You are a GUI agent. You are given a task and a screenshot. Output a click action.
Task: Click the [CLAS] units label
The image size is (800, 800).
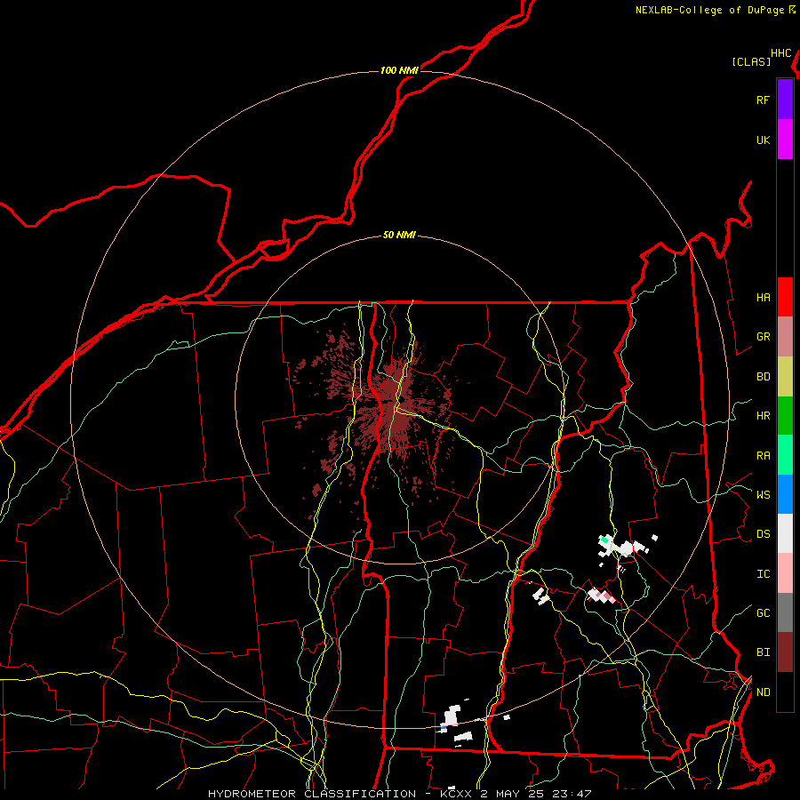[x=751, y=62]
